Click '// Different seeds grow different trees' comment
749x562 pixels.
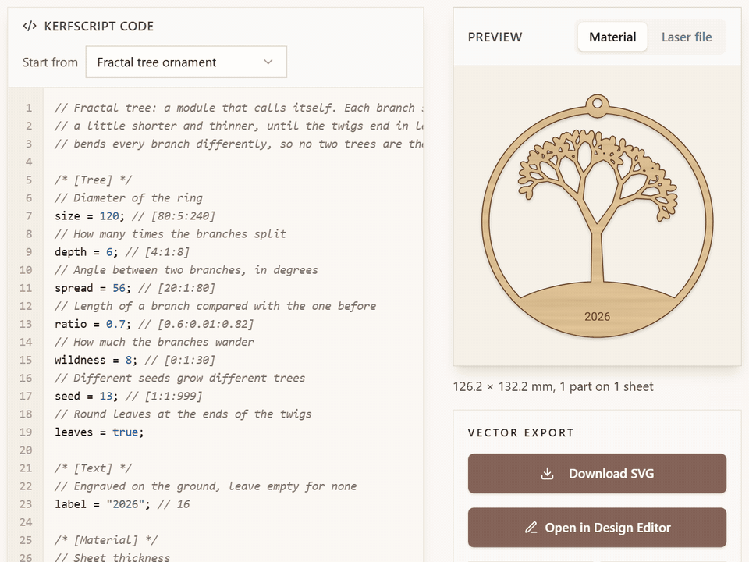tap(180, 378)
